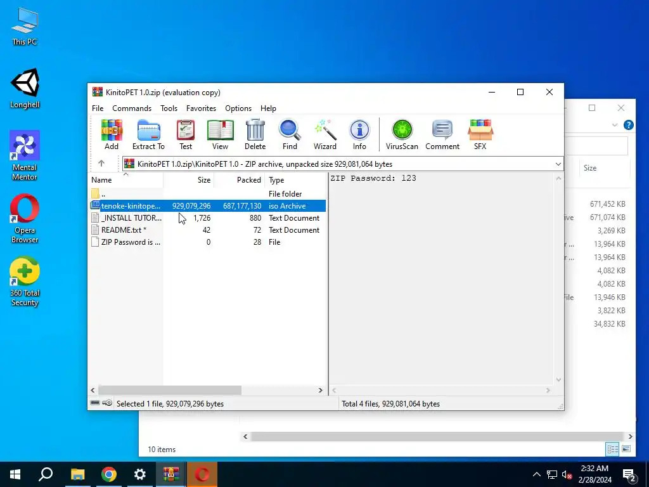Screen dimensions: 649x487
Task: Select README.txt in the list
Action: pos(207,230)
